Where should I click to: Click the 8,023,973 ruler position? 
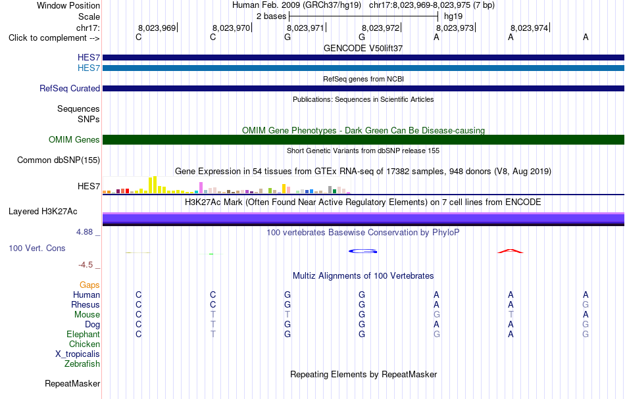pos(455,28)
